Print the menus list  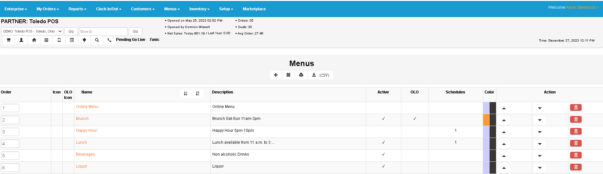[301, 75]
